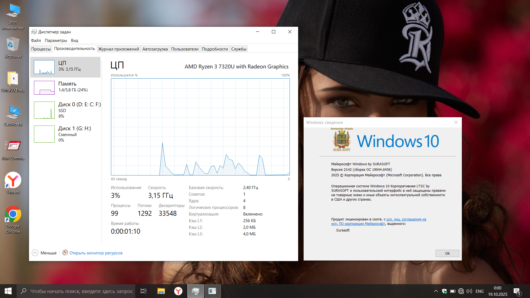Click the File Explorer taskbar icon

pos(161,291)
